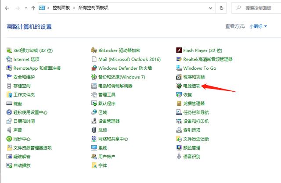Click the control panel icon in address bar
This screenshot has width=281, height=183.
pos(42,8)
